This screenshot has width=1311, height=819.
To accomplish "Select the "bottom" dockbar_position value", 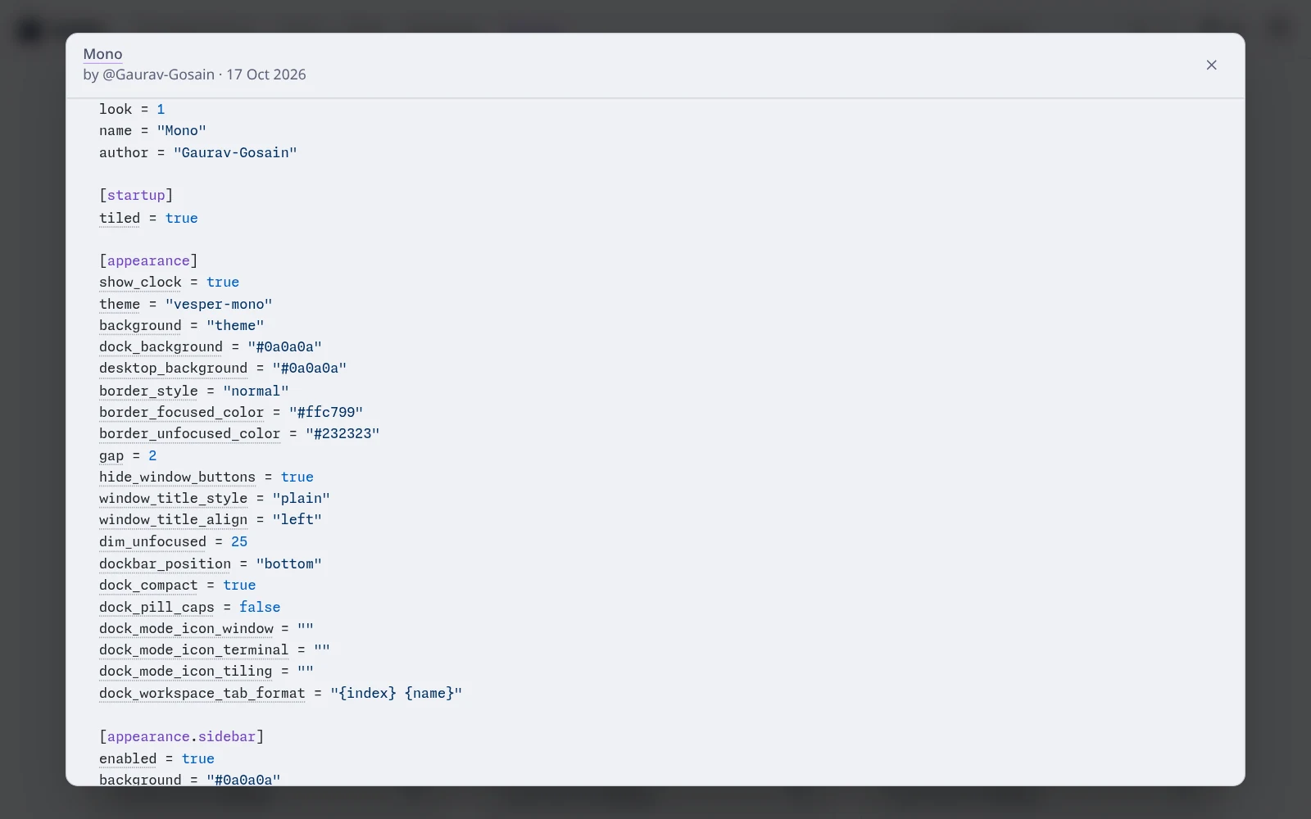I will pyautogui.click(x=289, y=563).
